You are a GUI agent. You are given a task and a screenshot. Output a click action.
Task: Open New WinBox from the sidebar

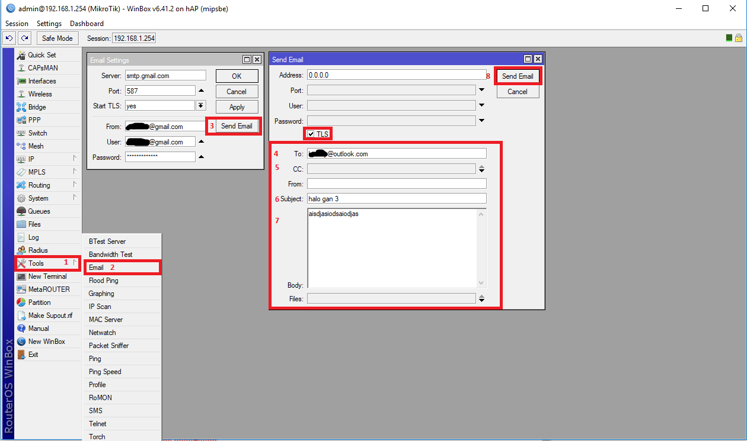click(47, 342)
